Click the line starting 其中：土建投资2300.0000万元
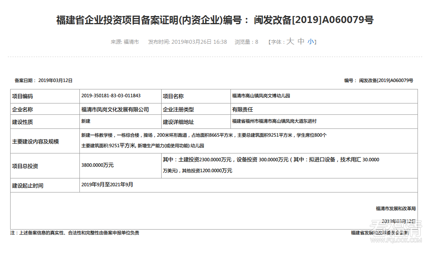The width and height of the screenshot is (432, 253). click(271, 160)
